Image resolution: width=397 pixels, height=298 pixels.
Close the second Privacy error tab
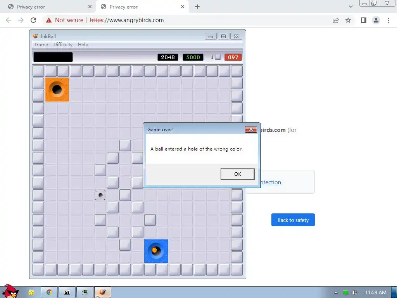183,7
